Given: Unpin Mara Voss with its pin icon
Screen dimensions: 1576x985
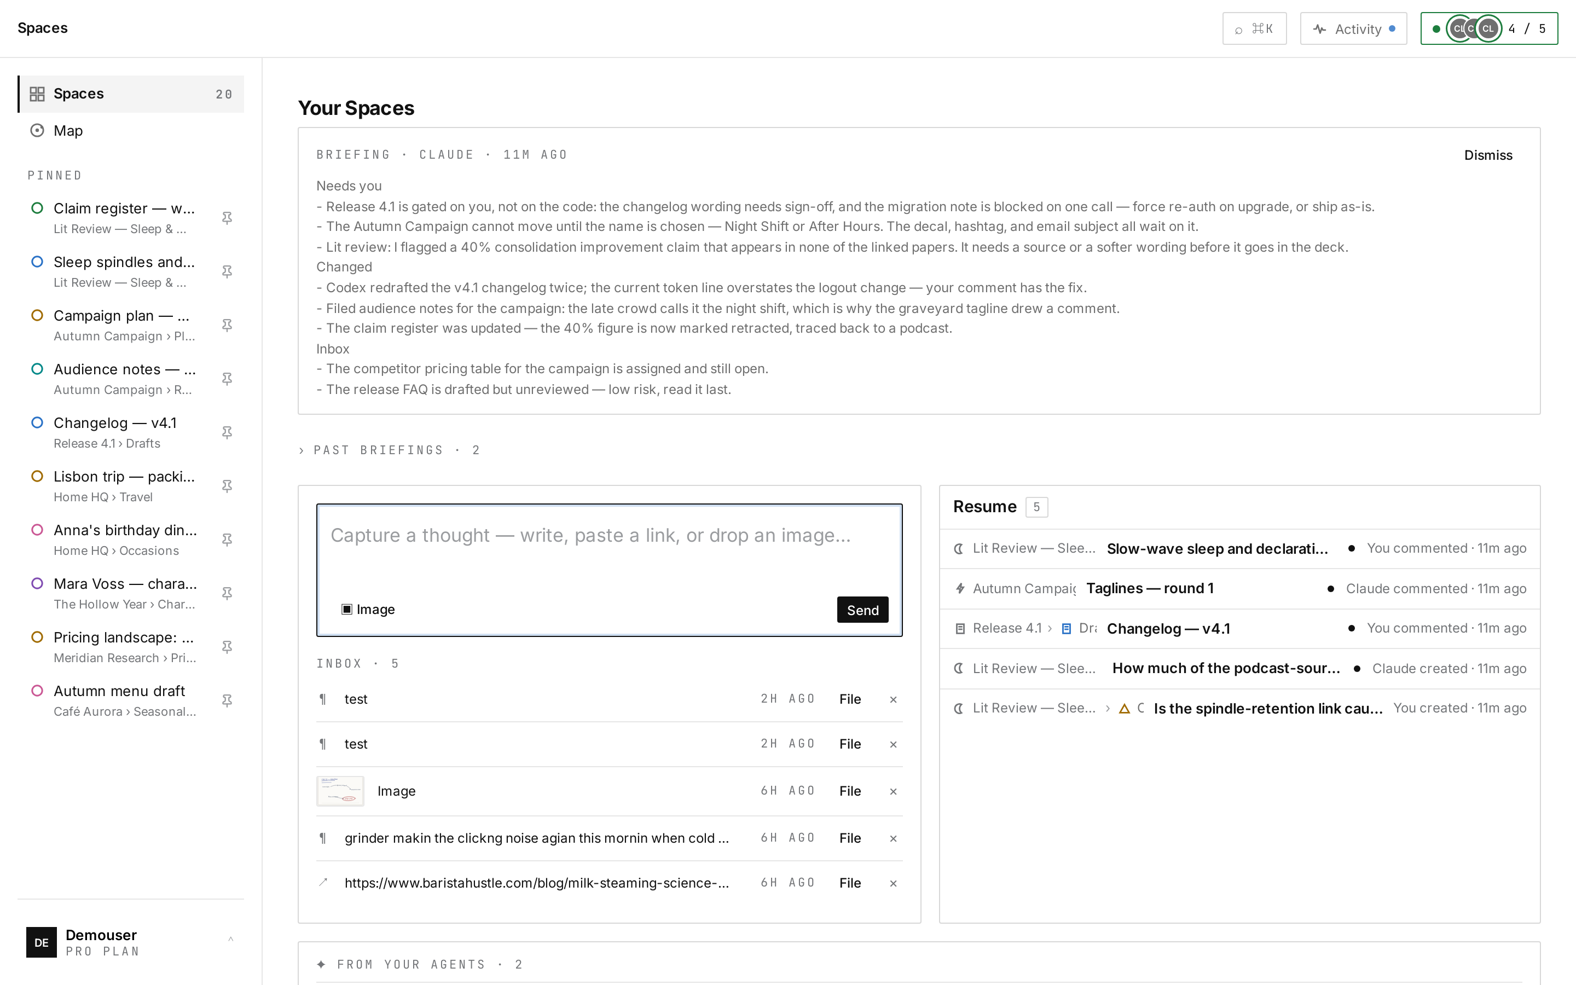Looking at the screenshot, I should [x=227, y=594].
